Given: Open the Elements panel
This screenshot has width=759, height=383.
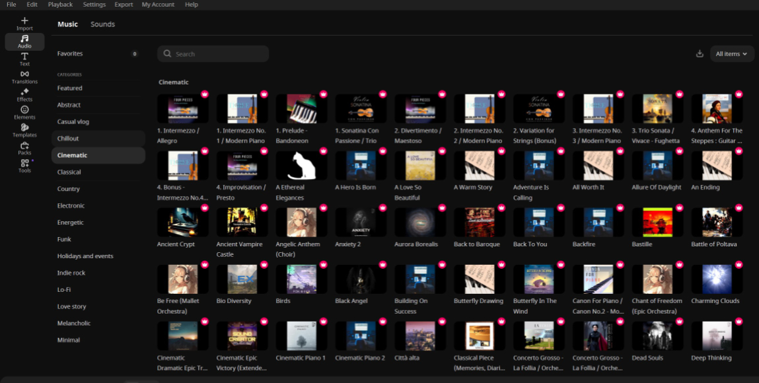Looking at the screenshot, I should 24,113.
